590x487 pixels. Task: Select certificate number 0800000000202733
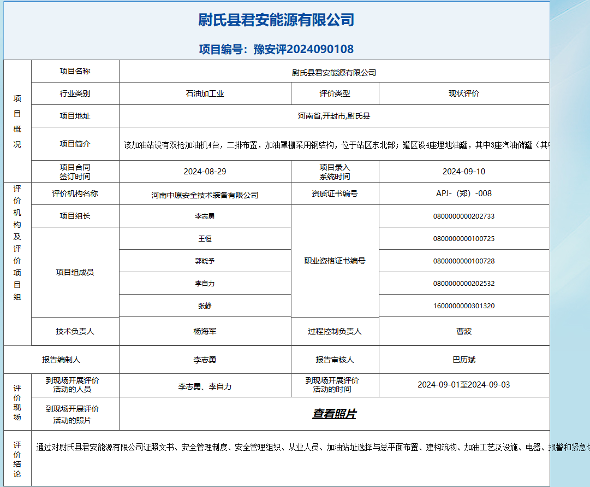coord(464,216)
